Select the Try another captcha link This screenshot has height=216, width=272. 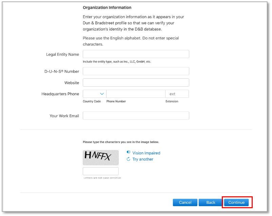pos(143,159)
